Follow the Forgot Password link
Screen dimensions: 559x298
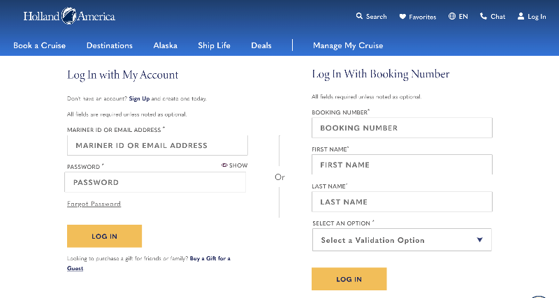pyautogui.click(x=94, y=204)
